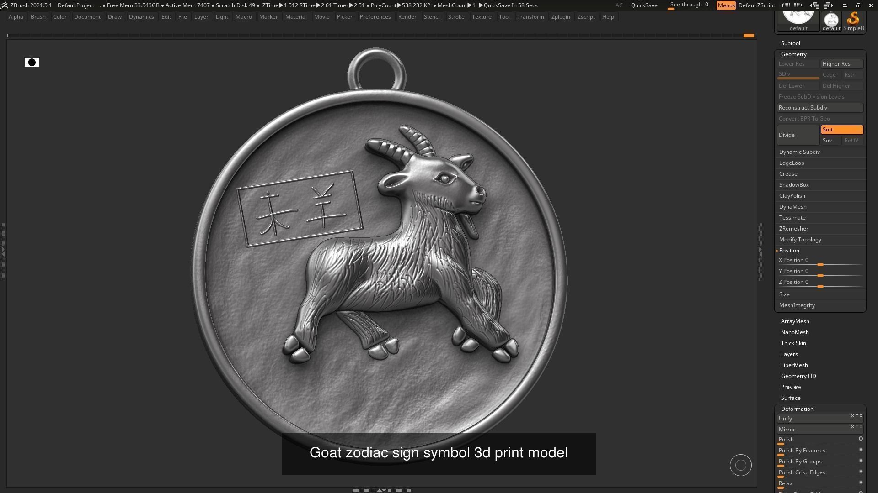878x493 pixels.
Task: Toggle the Suv smooth UV option
Action: [x=831, y=141]
